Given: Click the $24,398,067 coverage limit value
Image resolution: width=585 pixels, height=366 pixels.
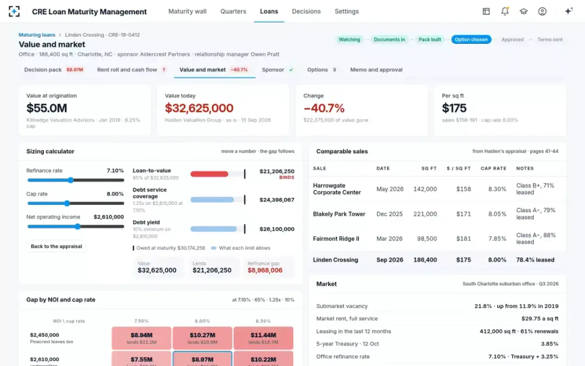Looking at the screenshot, I should (x=277, y=200).
